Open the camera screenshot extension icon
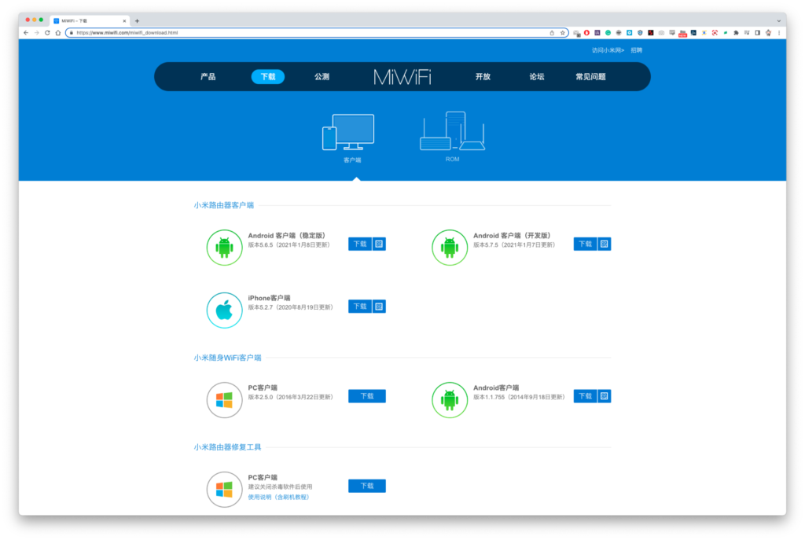Screen dimensions: 805x540 pos(661,33)
